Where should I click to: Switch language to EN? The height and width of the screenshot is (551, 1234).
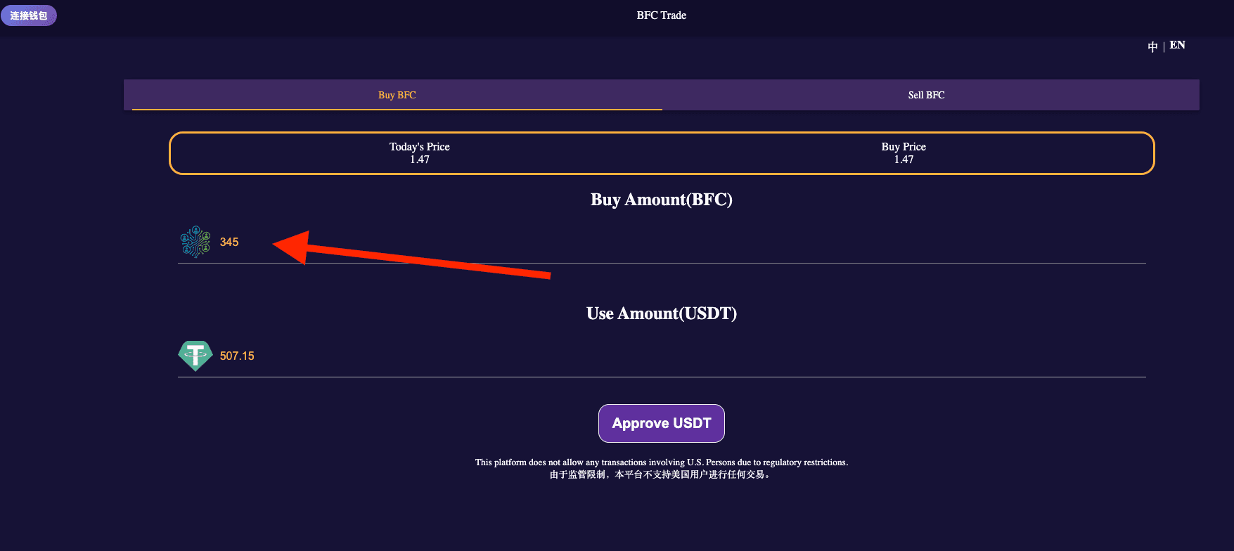(1178, 46)
